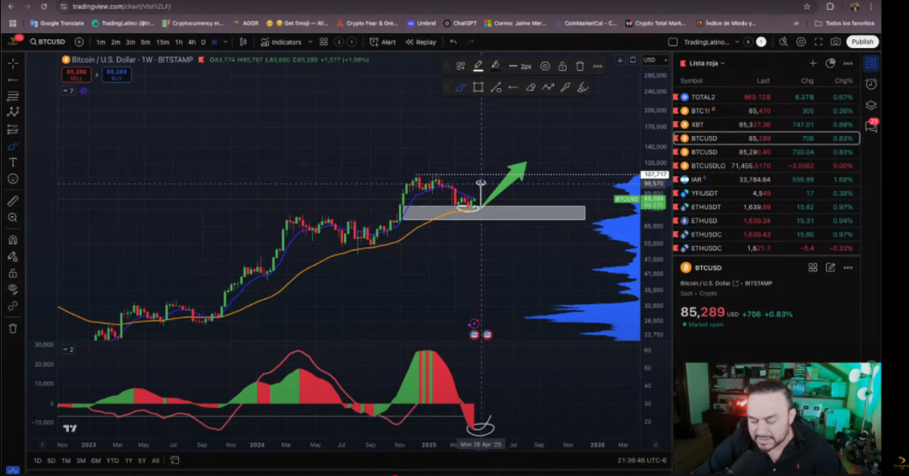Collapse the 7 indicators legend chevron
This screenshot has width=909, height=476.
pos(68,91)
